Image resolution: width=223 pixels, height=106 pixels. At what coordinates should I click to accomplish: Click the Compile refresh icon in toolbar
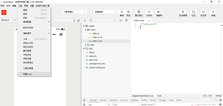click(x=122, y=12)
